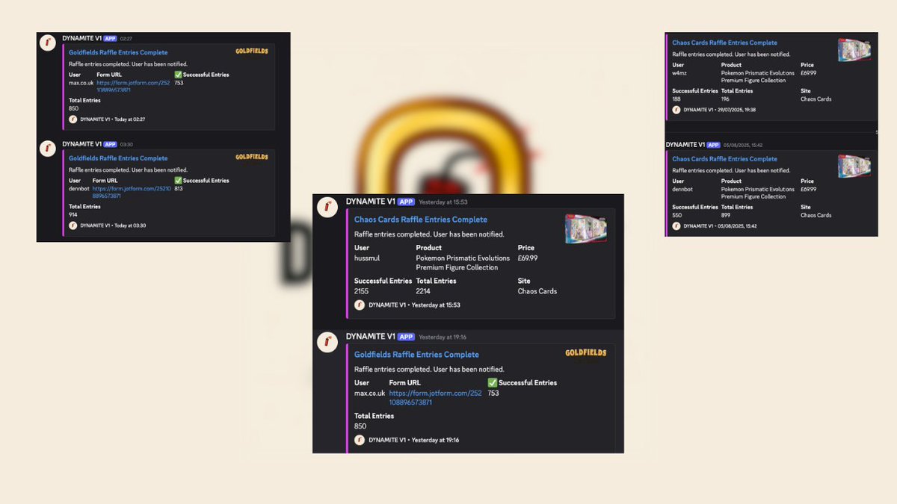
Task: Click the APP badge on the 02:27 message
Action: [x=110, y=38]
